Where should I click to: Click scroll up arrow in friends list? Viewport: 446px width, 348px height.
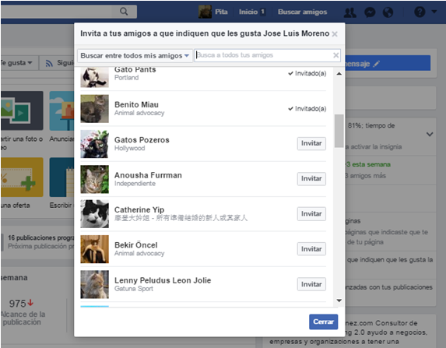pyautogui.click(x=339, y=74)
